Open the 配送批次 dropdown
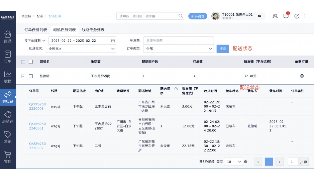 coord(82,49)
